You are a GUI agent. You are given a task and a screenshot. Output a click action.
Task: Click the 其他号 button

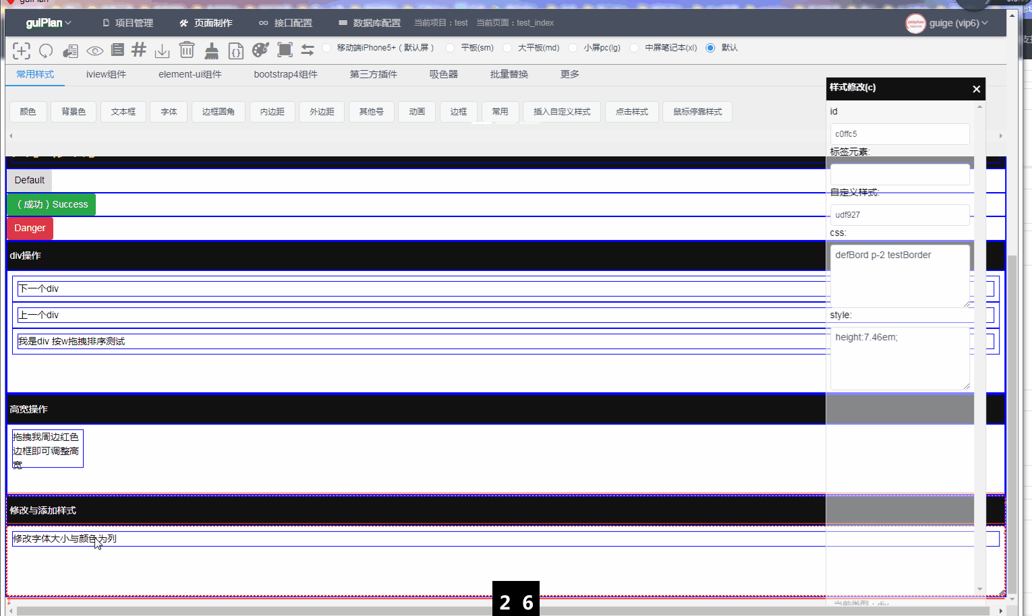pyautogui.click(x=372, y=112)
